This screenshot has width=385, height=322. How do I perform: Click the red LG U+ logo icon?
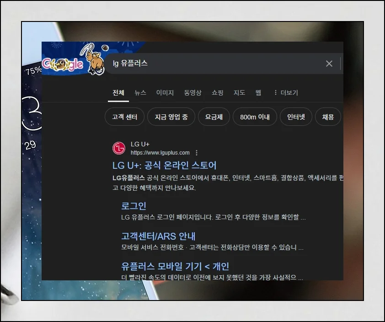(x=118, y=148)
